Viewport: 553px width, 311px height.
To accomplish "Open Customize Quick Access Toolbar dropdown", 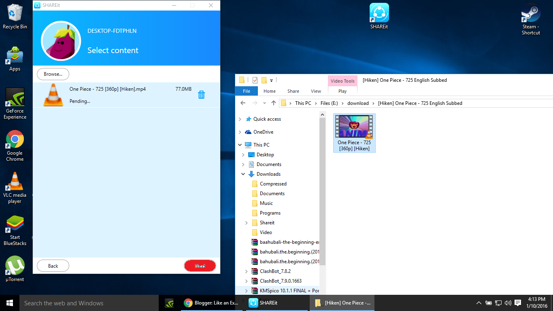I will [271, 80].
